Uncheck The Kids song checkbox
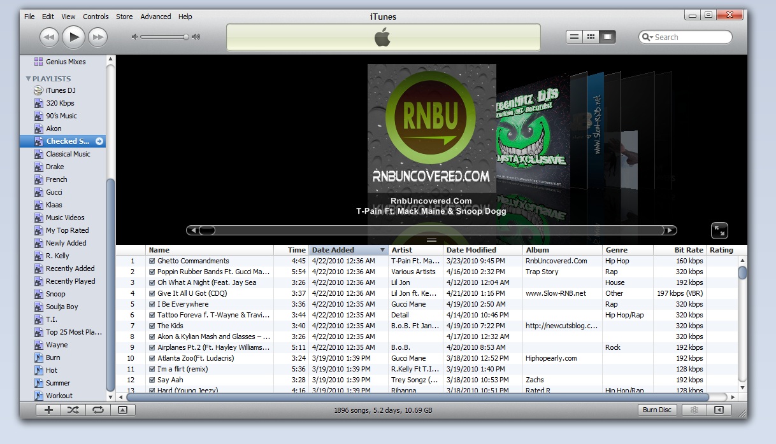The height and width of the screenshot is (444, 776). click(x=152, y=326)
